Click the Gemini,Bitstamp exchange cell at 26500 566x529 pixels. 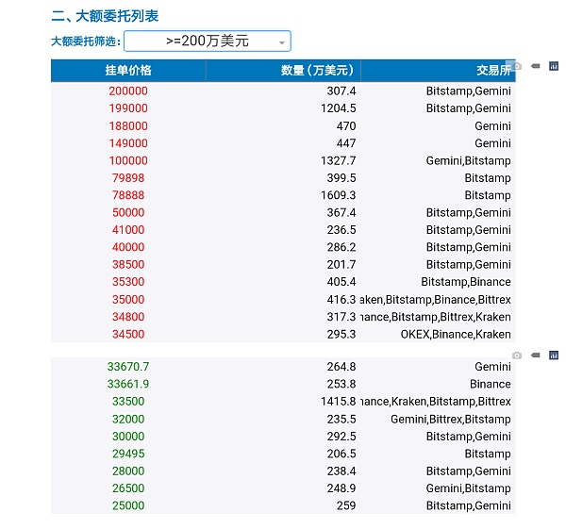(469, 488)
